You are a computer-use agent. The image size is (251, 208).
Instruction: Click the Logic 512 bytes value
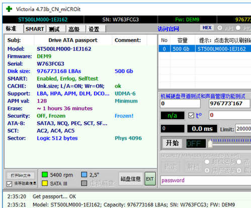[57, 138]
